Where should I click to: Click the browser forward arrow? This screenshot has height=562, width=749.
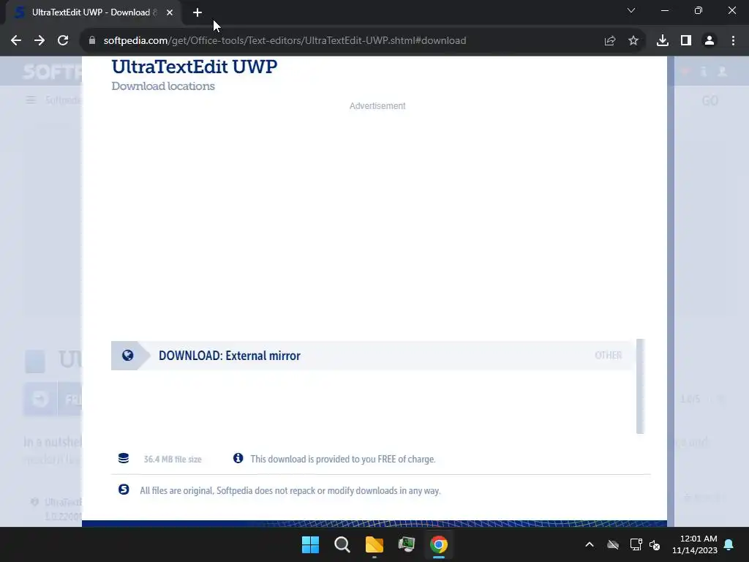coord(39,41)
